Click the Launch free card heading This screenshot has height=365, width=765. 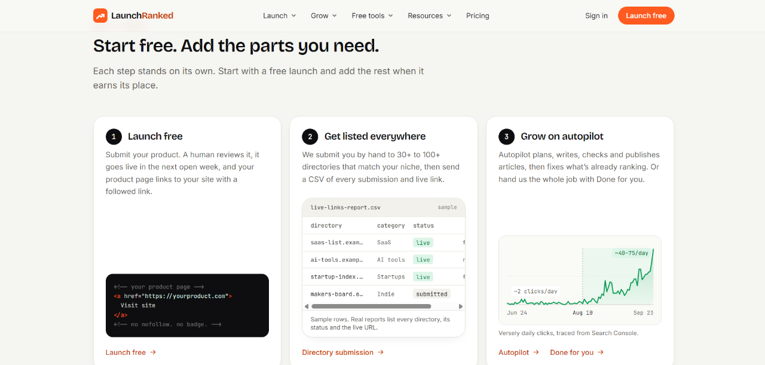click(155, 137)
